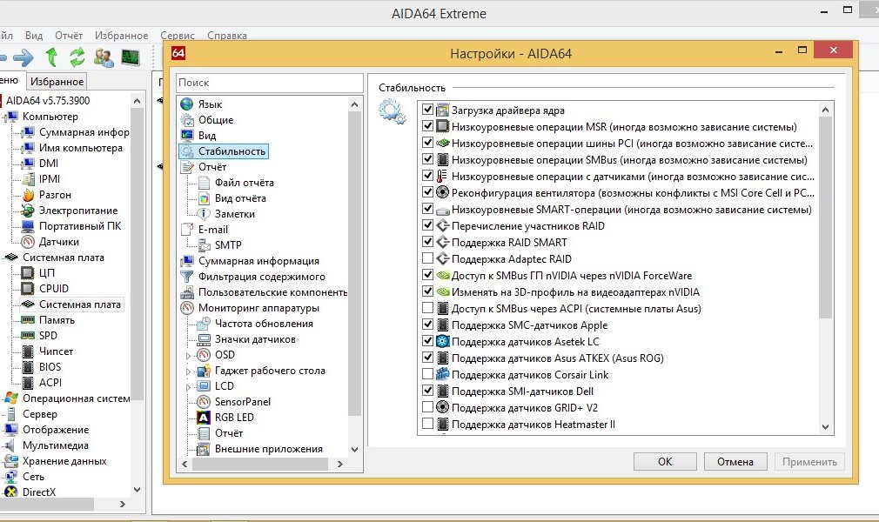Viewport: 879px width, 522px height.
Task: Disable Перечисление участников RAID checkbox
Action: 427,225
